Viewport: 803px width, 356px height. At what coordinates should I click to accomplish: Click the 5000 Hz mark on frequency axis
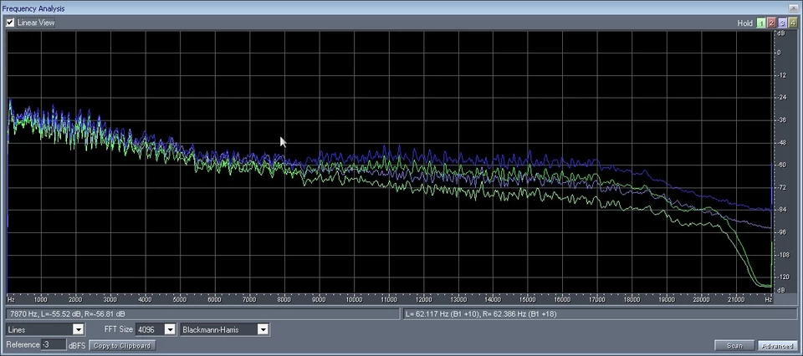(180, 298)
